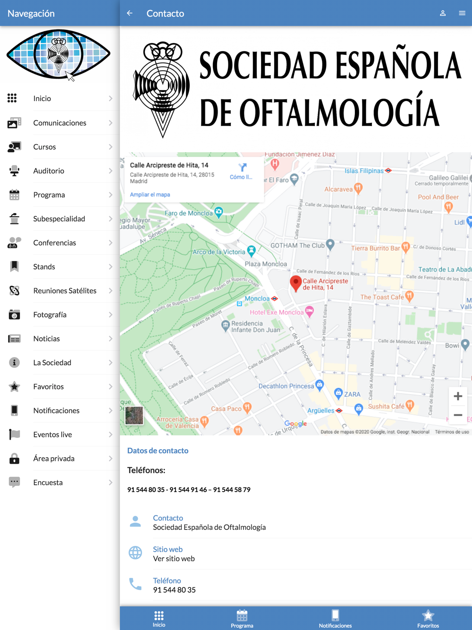
Task: Expand the Conferencias chevron
Action: coord(110,243)
